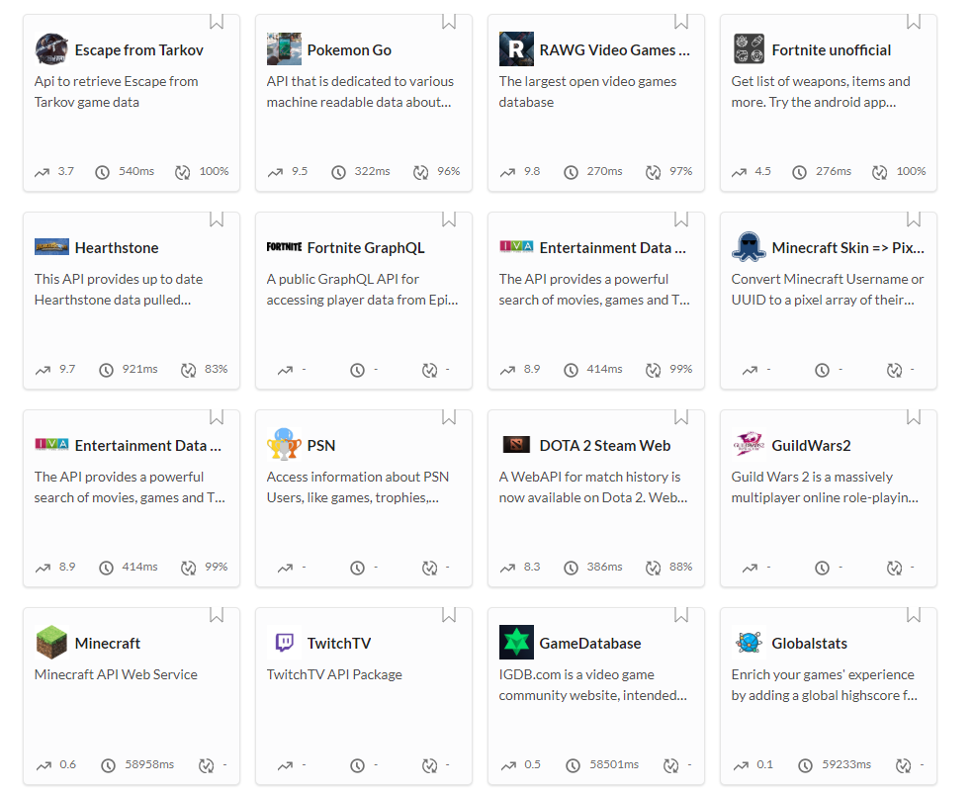
Task: Open the Hearthstone API title
Action: [x=117, y=247]
